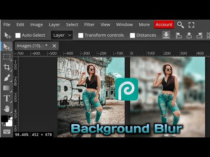The width and height of the screenshot is (210, 157).
Task: Click the align left edges icon
Action: tap(178, 35)
